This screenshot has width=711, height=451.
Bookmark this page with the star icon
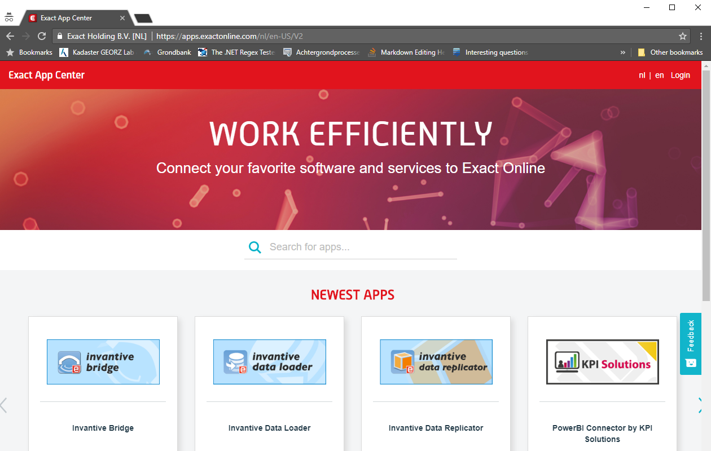pos(683,36)
